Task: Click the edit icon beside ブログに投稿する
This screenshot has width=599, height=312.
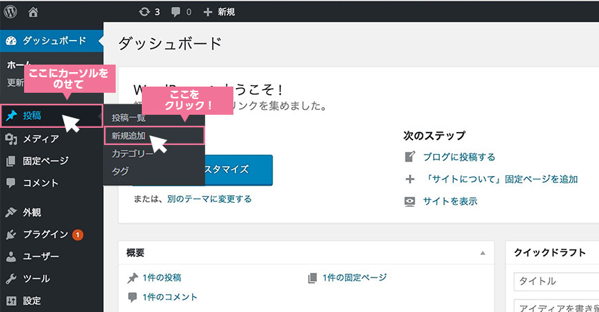Action: coord(410,157)
